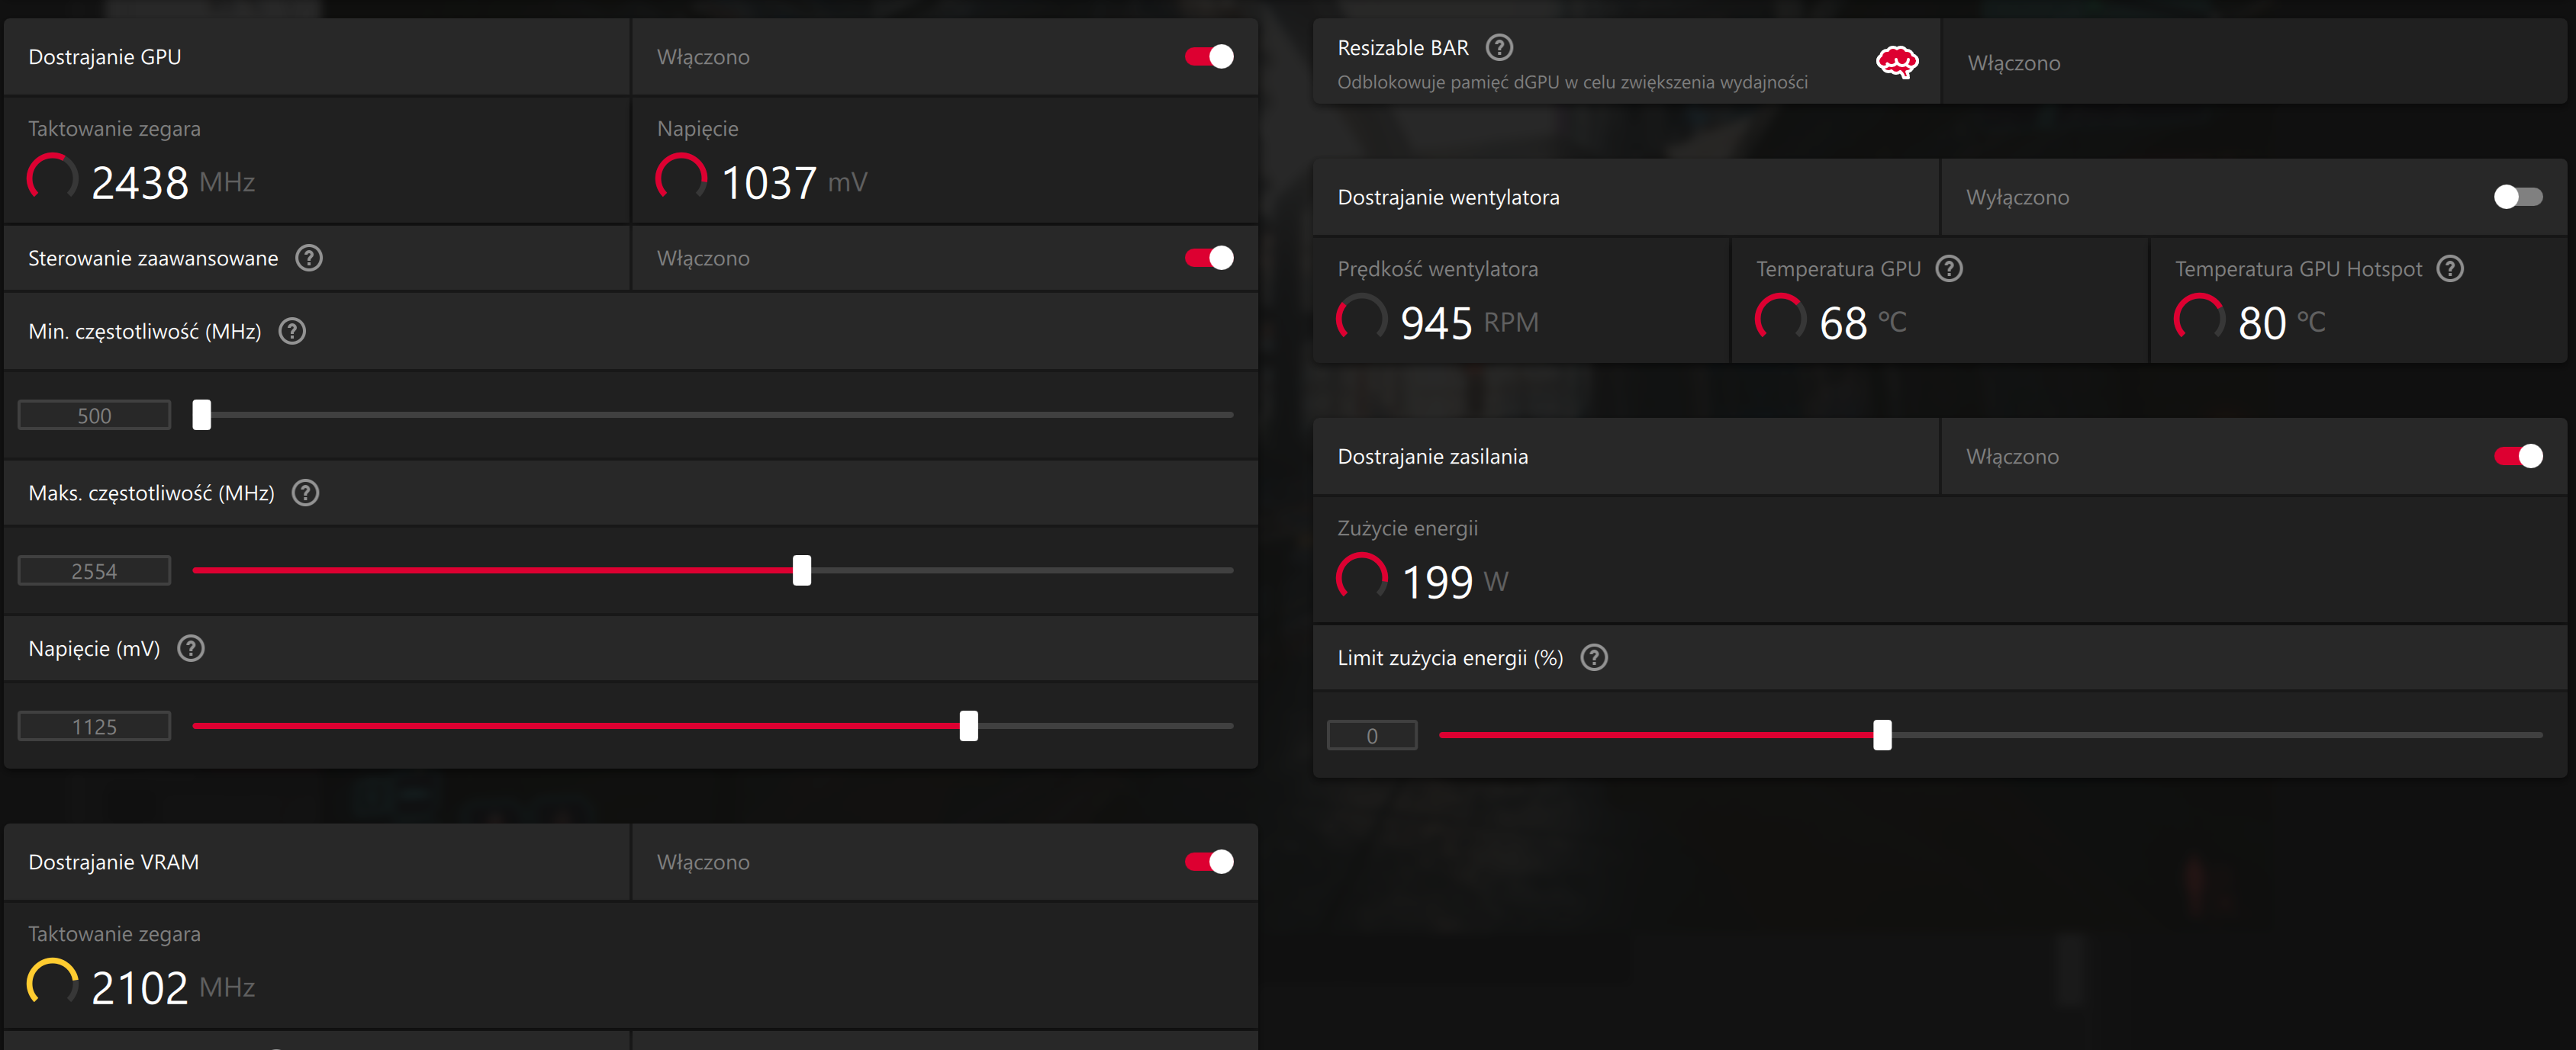Click the max frequency field showing 2554

94,570
